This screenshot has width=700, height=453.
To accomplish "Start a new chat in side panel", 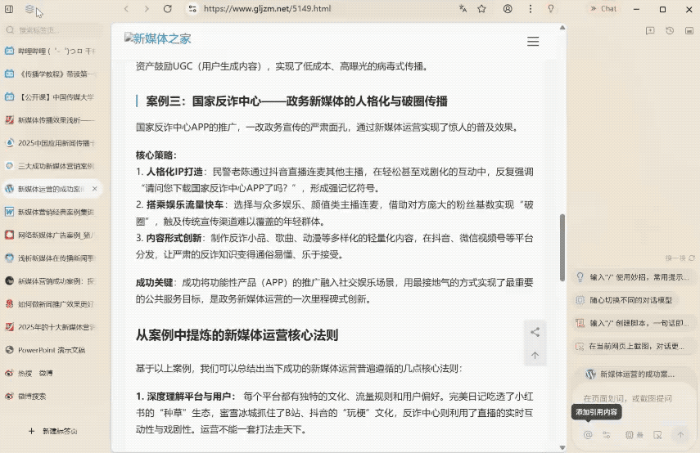I will tap(650, 31).
